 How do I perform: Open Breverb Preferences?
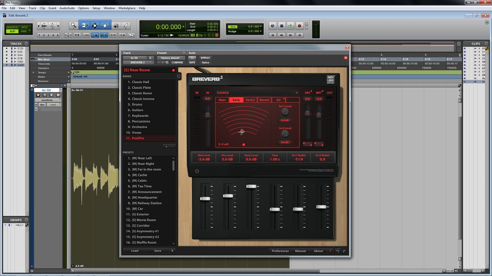point(280,251)
